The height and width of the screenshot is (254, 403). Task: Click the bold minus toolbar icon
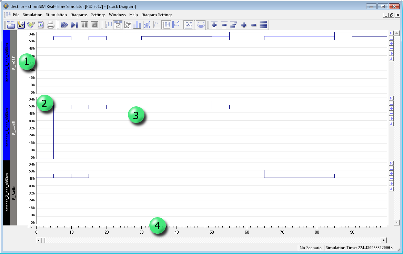[254, 25]
